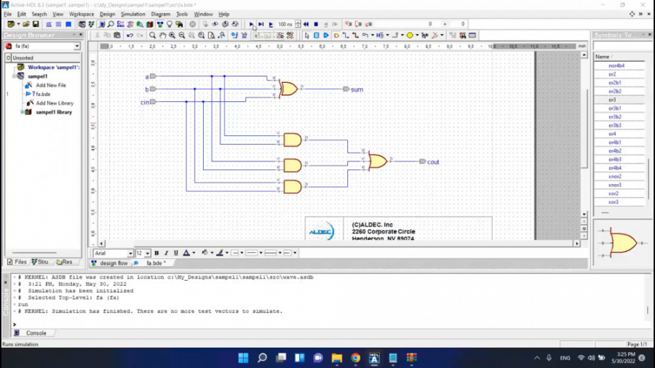The image size is (655, 368).
Task: Toggle Underline text formatting
Action: (x=175, y=253)
